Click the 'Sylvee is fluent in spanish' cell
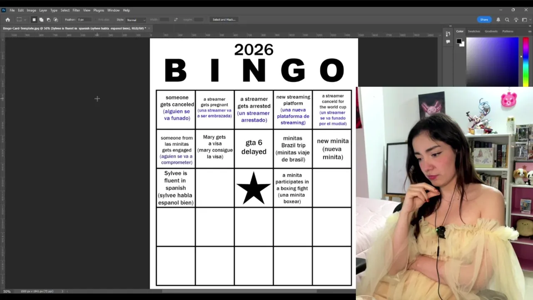 pos(176,187)
